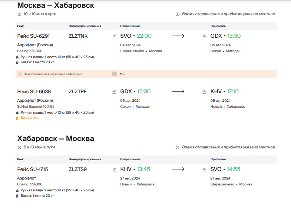Viewport: 291px width, 208px height.
Task: Click booking number ZLZTNK
Action: click(78, 36)
